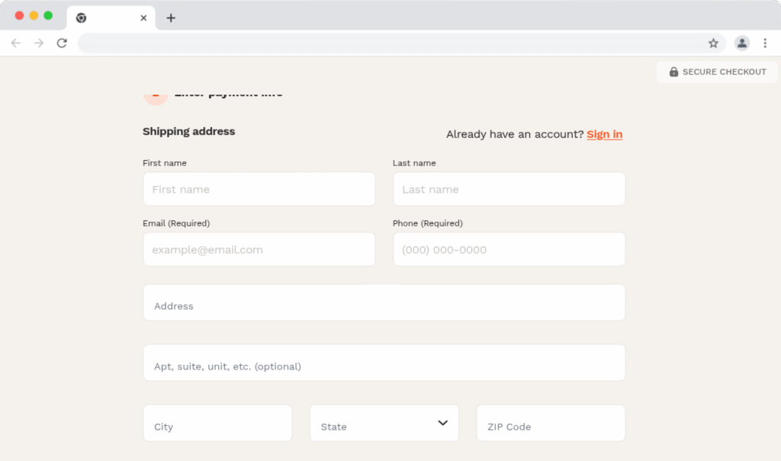Click the green maximize traffic light
This screenshot has height=461, width=781.
pyautogui.click(x=47, y=14)
